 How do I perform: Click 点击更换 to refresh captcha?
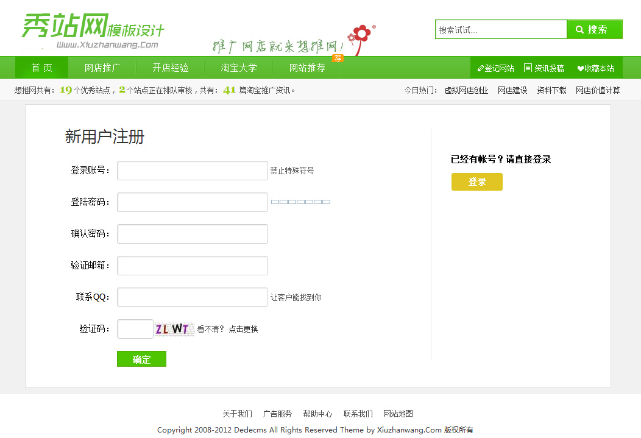pyautogui.click(x=243, y=329)
